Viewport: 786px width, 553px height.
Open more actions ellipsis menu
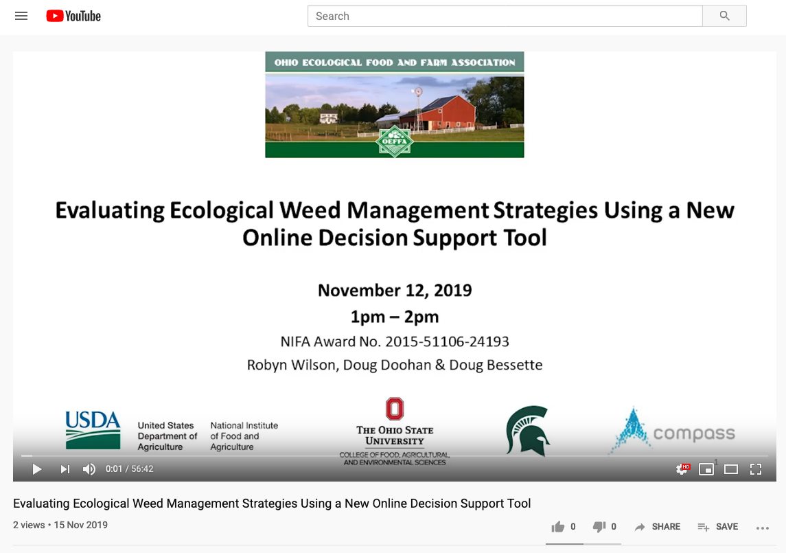pyautogui.click(x=763, y=528)
